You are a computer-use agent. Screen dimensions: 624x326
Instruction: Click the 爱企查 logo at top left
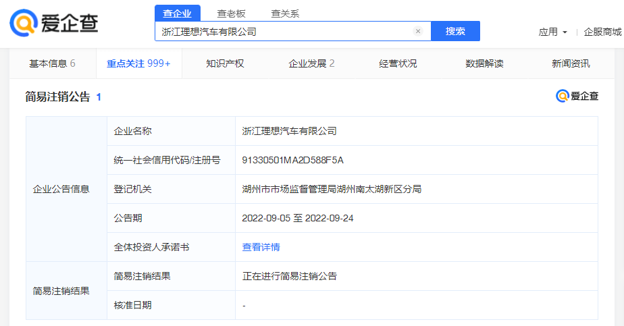point(54,23)
